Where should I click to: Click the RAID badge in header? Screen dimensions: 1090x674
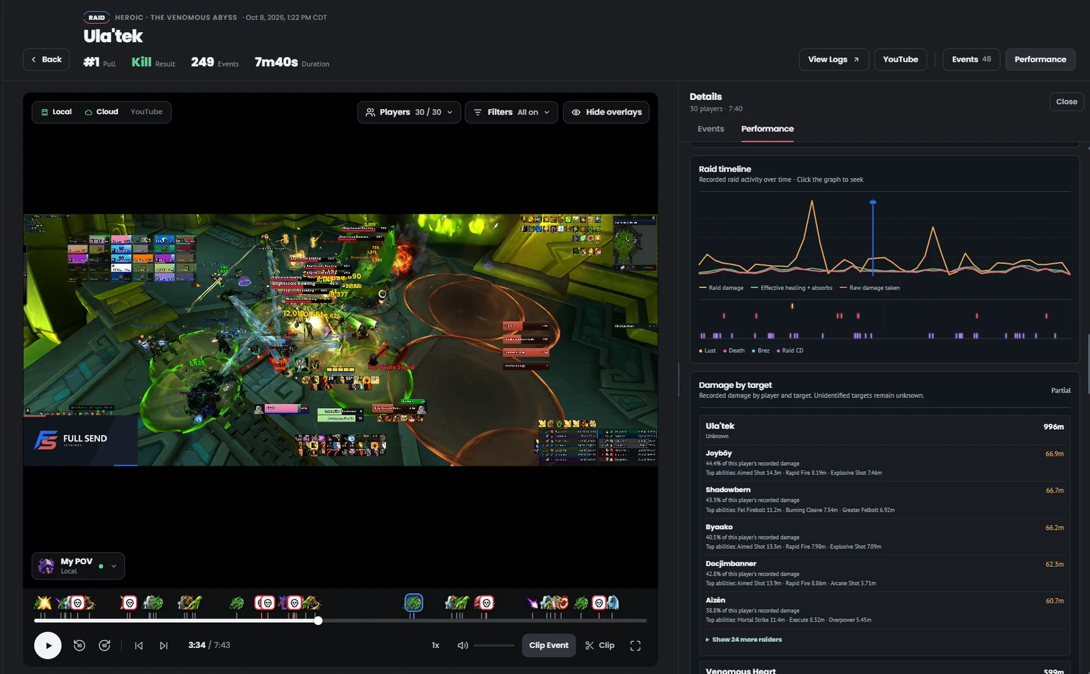pos(97,17)
